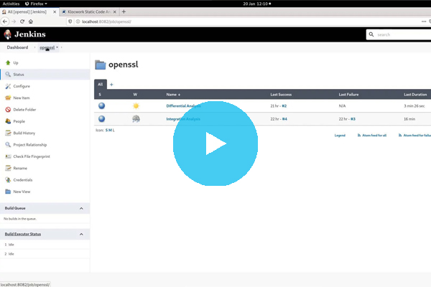The image size is (431, 287).
Task: Switch to the All [openssl] [Jenkins] browser tab
Action: coord(27,11)
